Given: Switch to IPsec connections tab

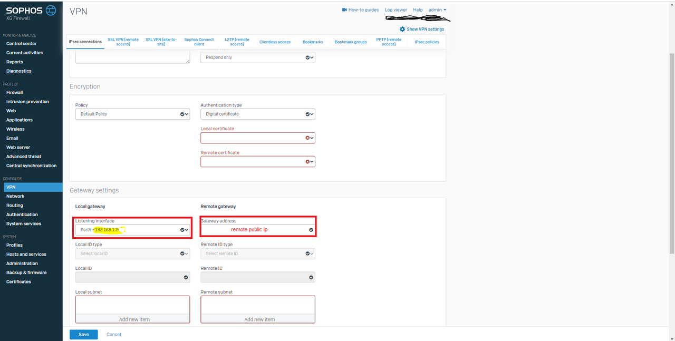Looking at the screenshot, I should coord(85,42).
